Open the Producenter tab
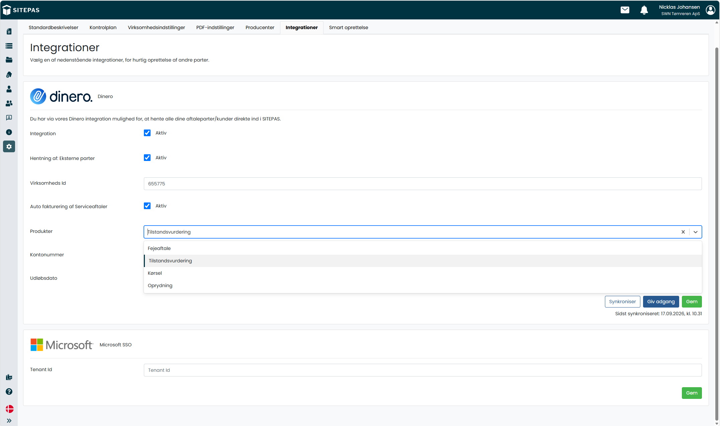The width and height of the screenshot is (720, 426). pos(260,27)
